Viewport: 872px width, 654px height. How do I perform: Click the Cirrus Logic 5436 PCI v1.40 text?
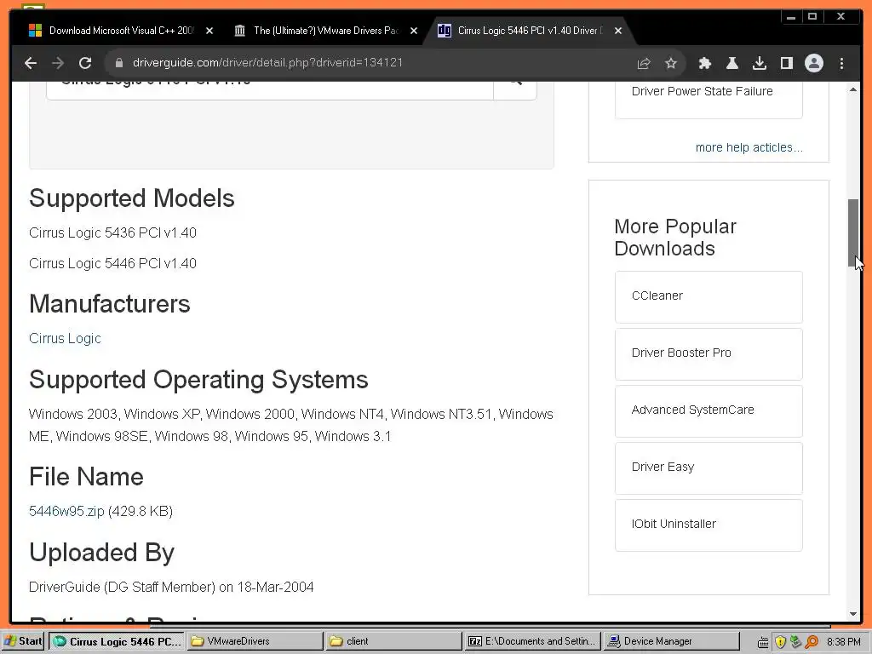(113, 232)
